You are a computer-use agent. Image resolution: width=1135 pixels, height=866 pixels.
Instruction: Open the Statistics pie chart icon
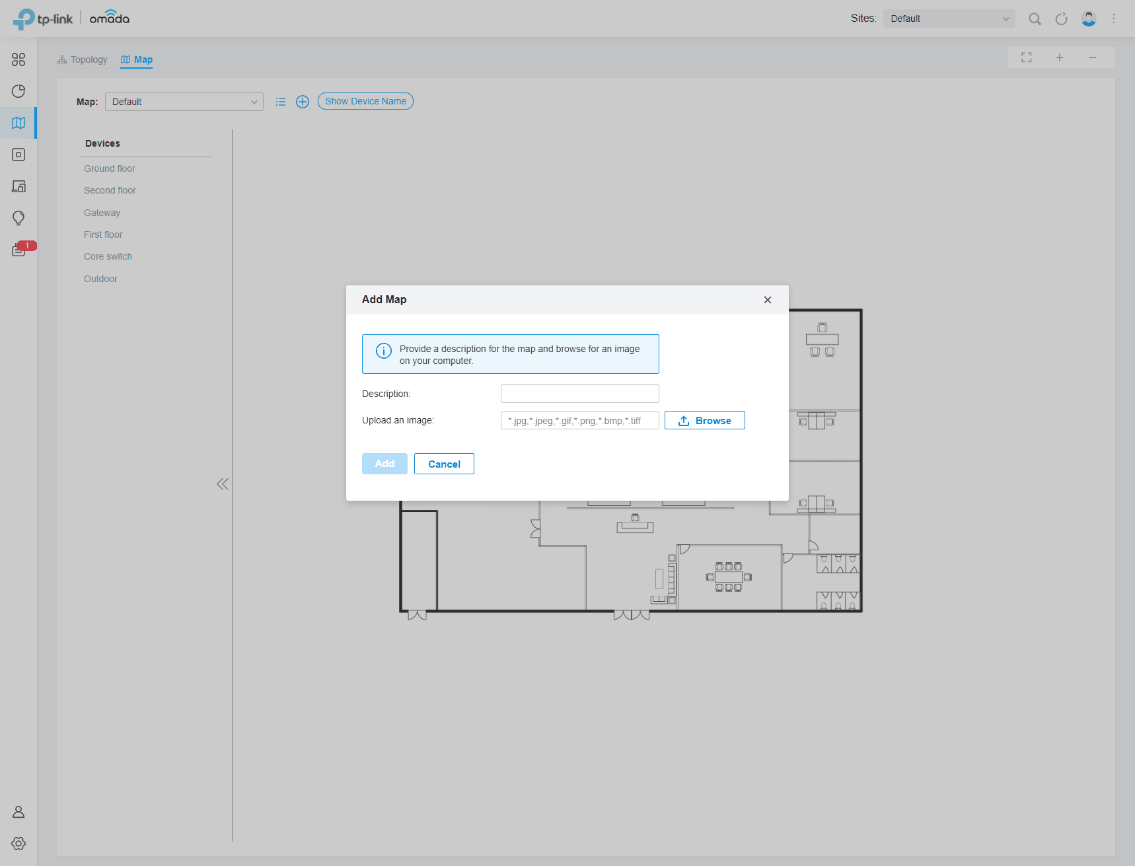click(18, 91)
